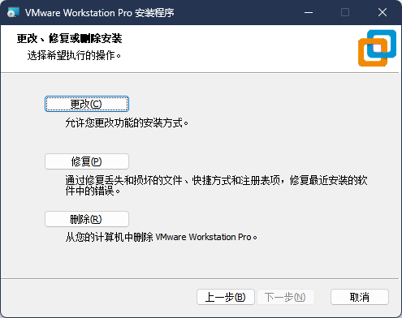Click description 允许您更改功能的安装方式。
The width and height of the screenshot is (402, 318).
127,123
